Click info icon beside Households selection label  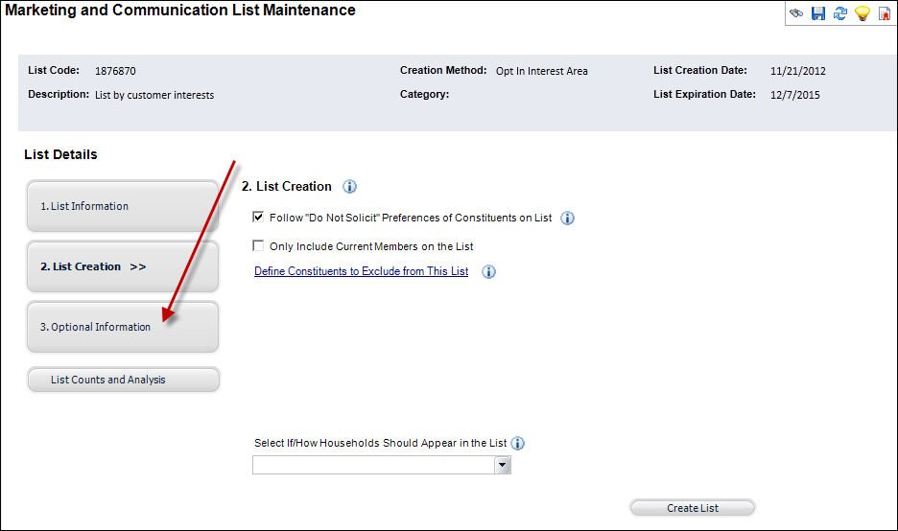[x=517, y=444]
